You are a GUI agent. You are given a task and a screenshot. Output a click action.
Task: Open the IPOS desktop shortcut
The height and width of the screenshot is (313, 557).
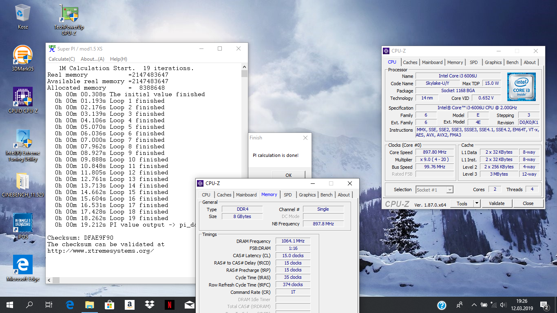[23, 226]
